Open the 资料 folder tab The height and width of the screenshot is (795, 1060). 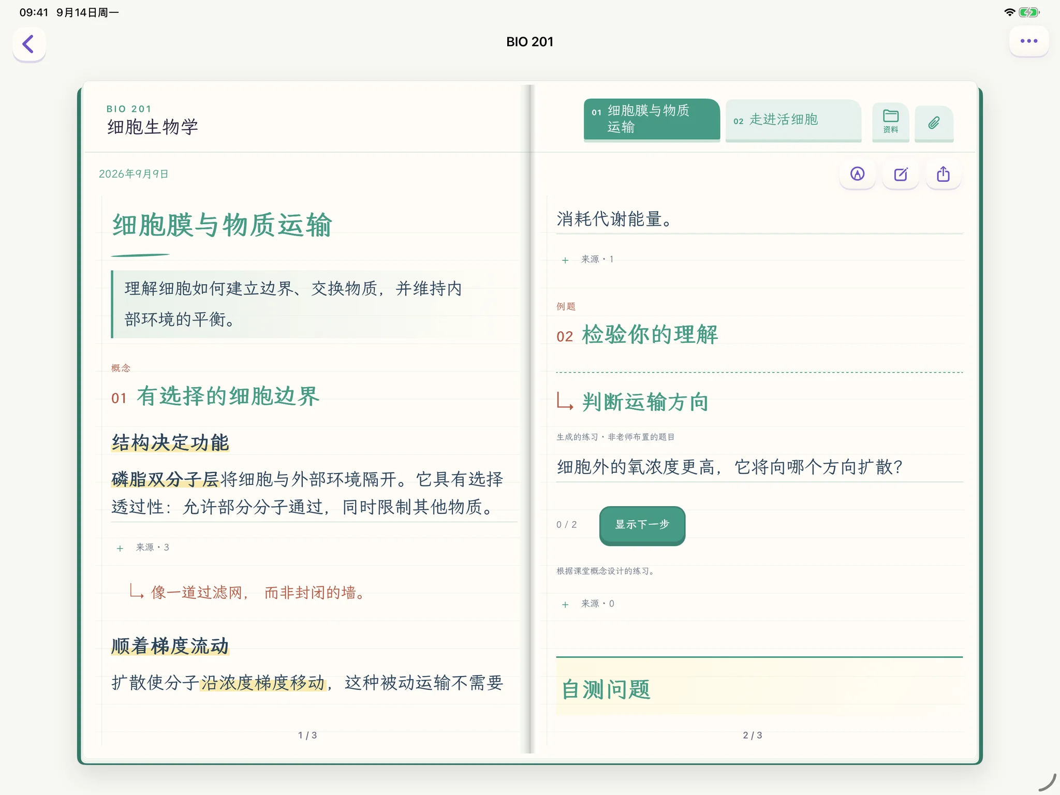(x=890, y=122)
